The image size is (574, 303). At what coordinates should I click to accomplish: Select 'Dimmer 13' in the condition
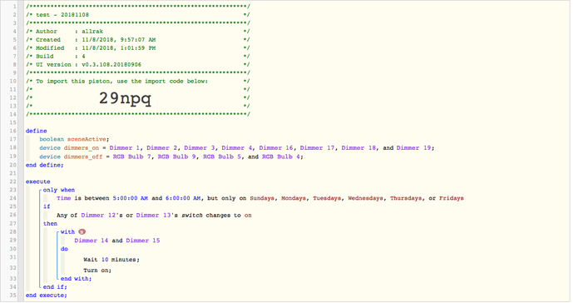click(154, 216)
